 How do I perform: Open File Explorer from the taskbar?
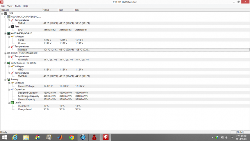click(26, 137)
